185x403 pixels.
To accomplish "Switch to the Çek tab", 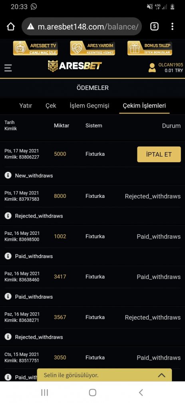I will point(51,106).
